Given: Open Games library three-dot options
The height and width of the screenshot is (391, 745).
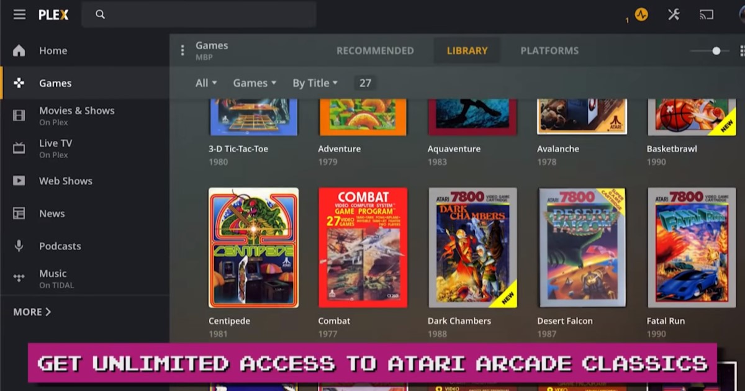Looking at the screenshot, I should (182, 50).
